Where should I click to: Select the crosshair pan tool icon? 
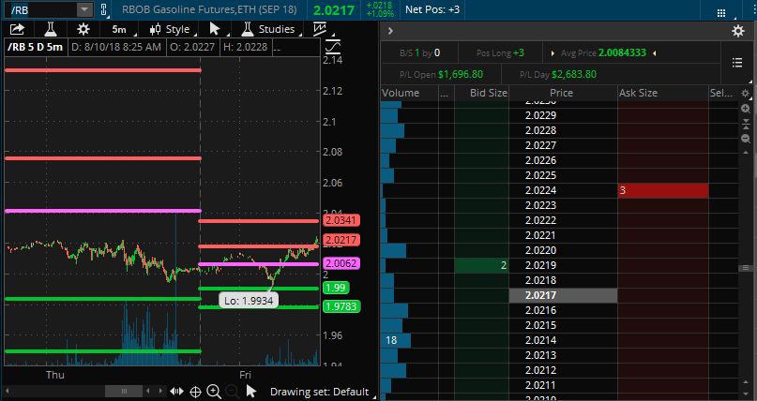[195, 392]
